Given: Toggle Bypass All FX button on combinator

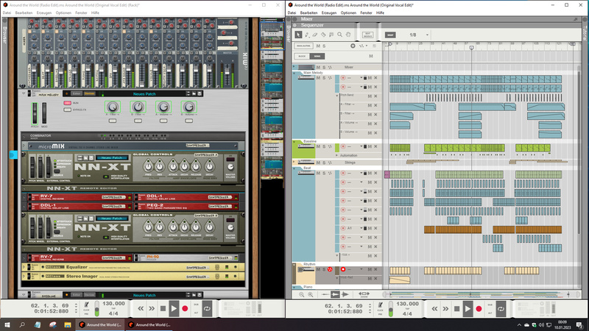Looking at the screenshot, I should [67, 110].
